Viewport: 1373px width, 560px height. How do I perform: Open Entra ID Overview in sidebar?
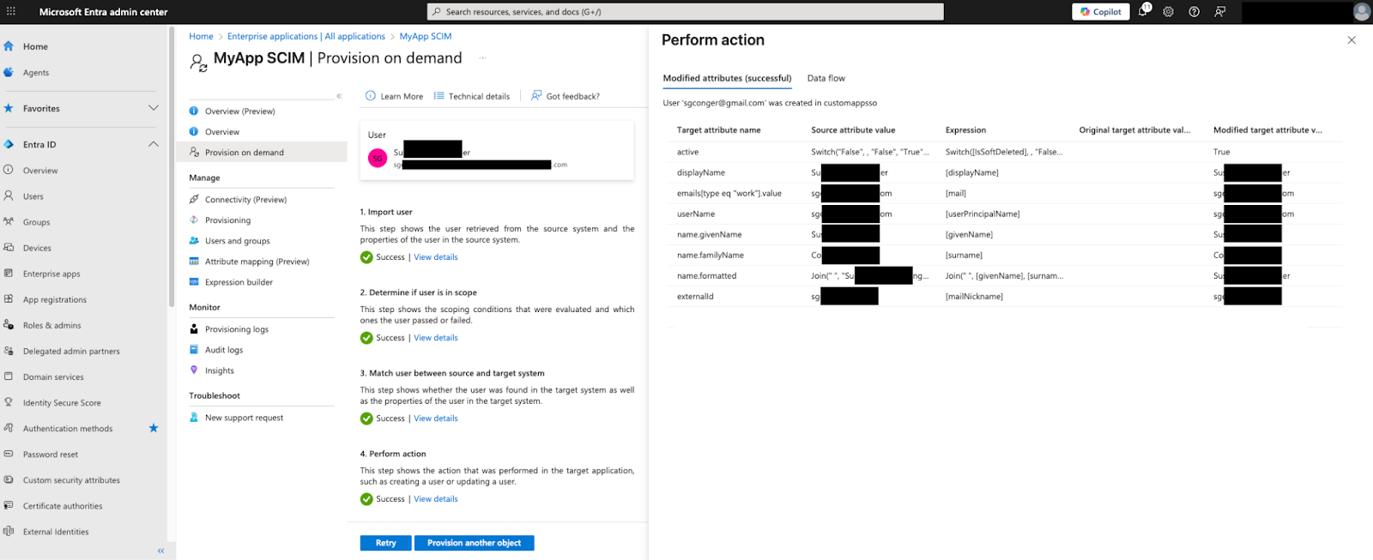pyautogui.click(x=40, y=171)
